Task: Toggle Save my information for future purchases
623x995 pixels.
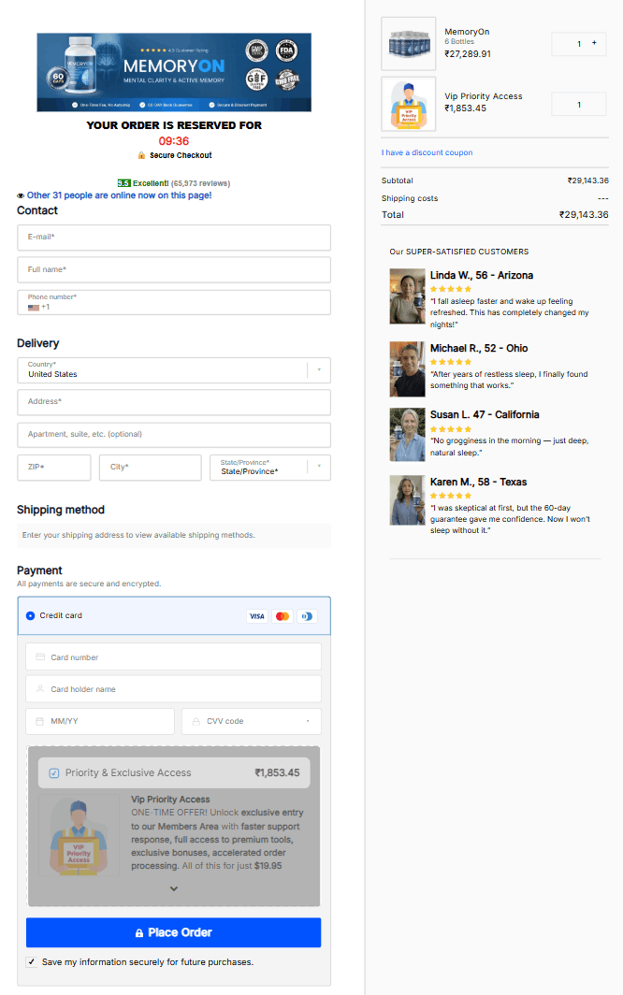Action: (x=32, y=961)
